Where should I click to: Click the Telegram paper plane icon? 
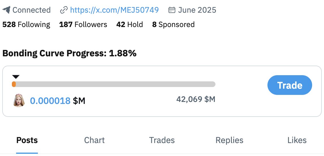[x=6, y=10]
